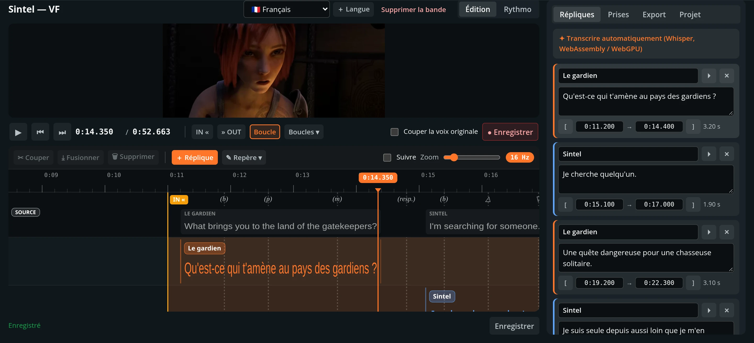Adjust the Zoom slider
Image resolution: width=754 pixels, height=343 pixels.
click(472, 157)
